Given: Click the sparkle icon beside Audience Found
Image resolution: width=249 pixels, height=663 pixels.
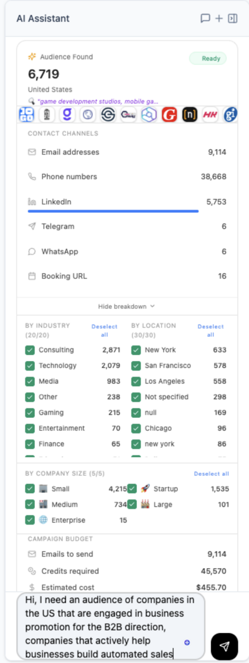Looking at the screenshot, I should click(32, 57).
